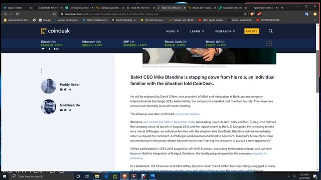Click Ethereum 24h price ticker
Image resolution: width=321 pixels, height=180 pixels.
[x=92, y=43]
